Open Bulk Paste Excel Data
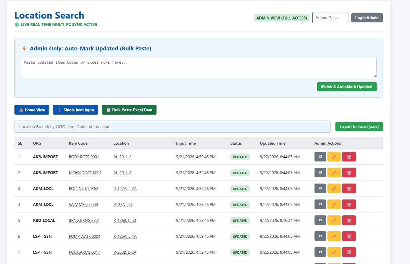 click(x=129, y=110)
